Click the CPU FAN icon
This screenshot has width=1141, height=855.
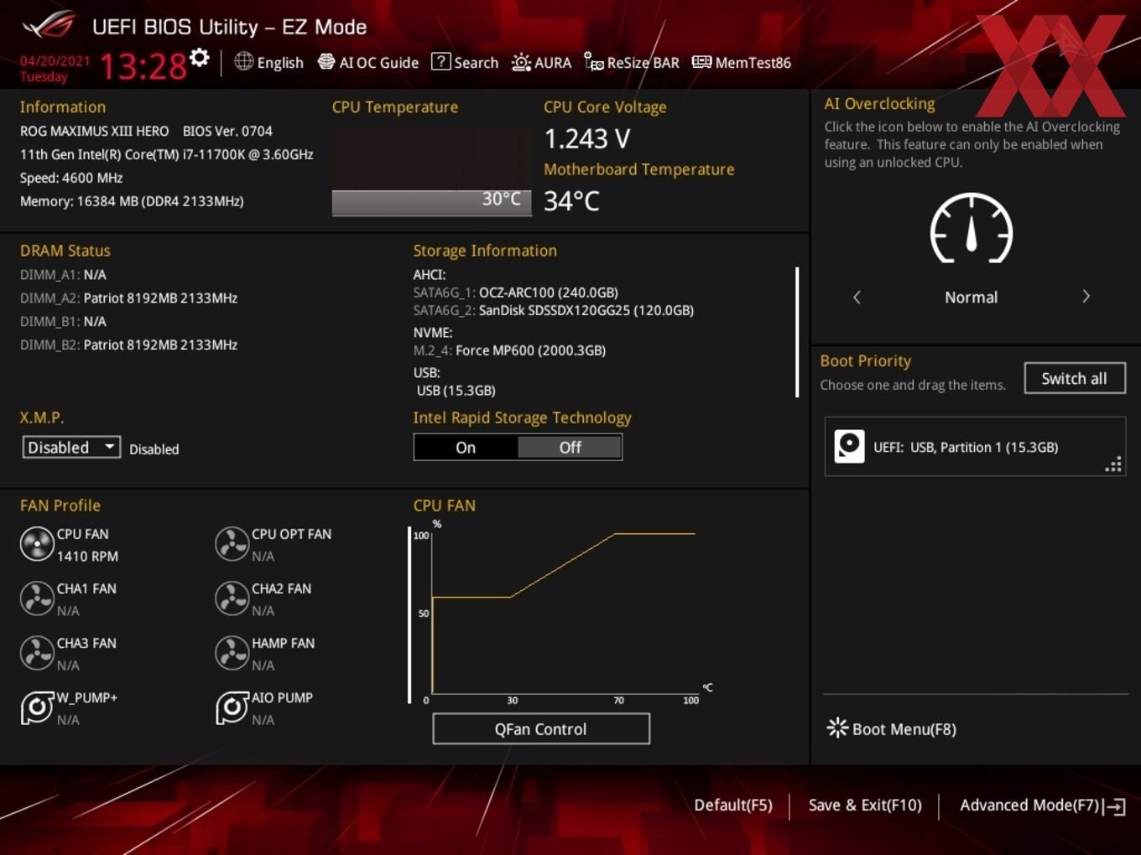[37, 544]
